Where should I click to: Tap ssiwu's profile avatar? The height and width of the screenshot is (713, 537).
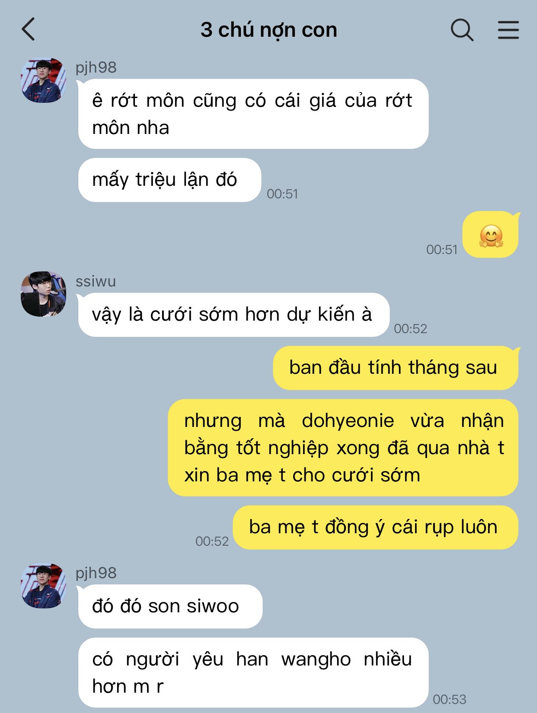[x=43, y=294]
